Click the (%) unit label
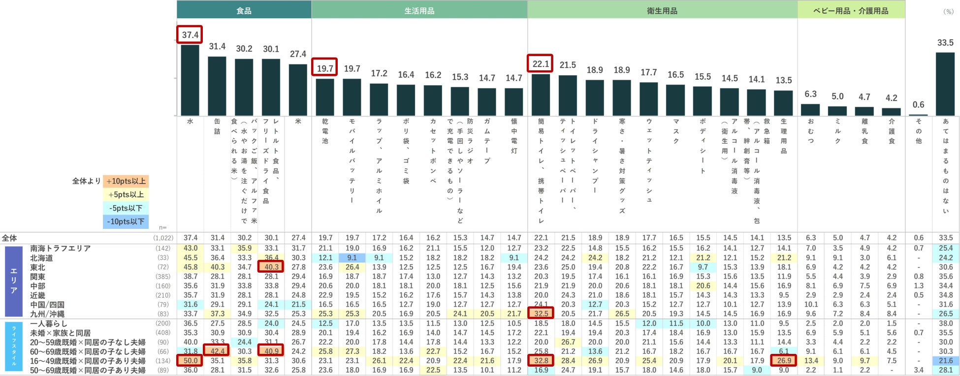 948,11
